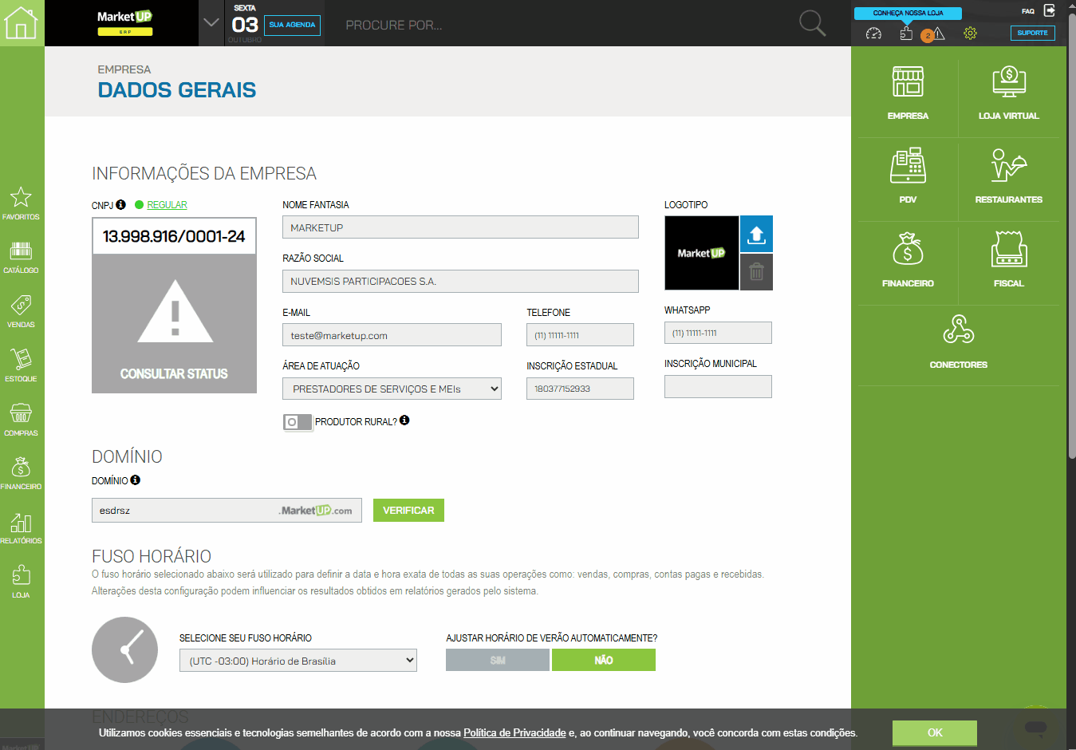The image size is (1076, 750).
Task: Click the logo upload icon
Action: [756, 235]
